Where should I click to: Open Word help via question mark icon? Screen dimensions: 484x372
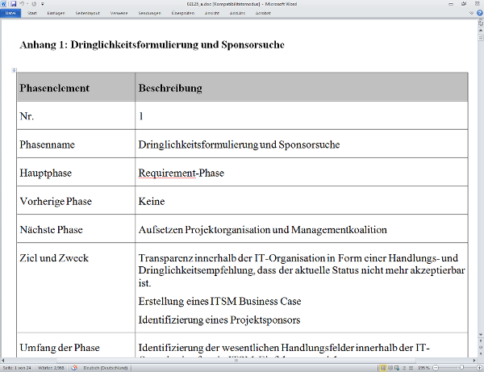pyautogui.click(x=478, y=14)
